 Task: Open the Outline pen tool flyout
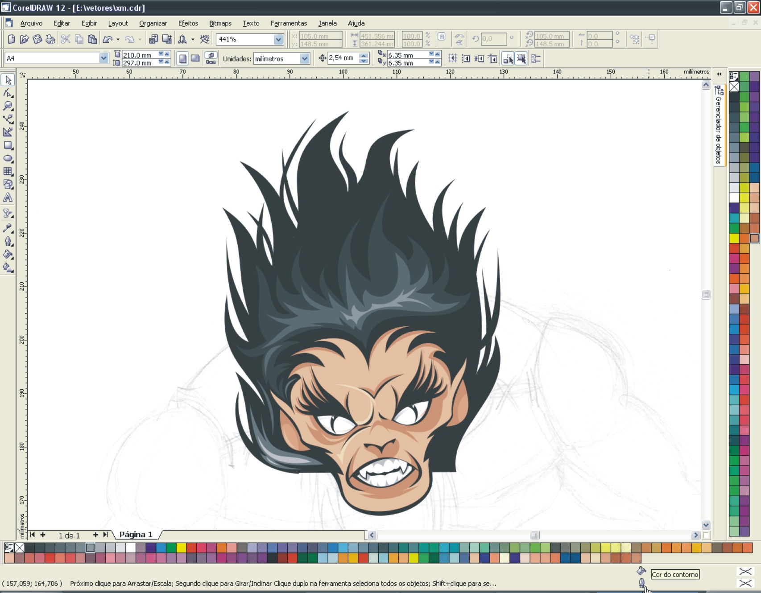[8, 241]
